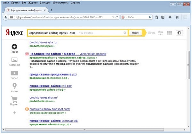Open Yandex services grid icon
Image resolution: width=192 pixels, height=134 pixels.
pos(169,33)
